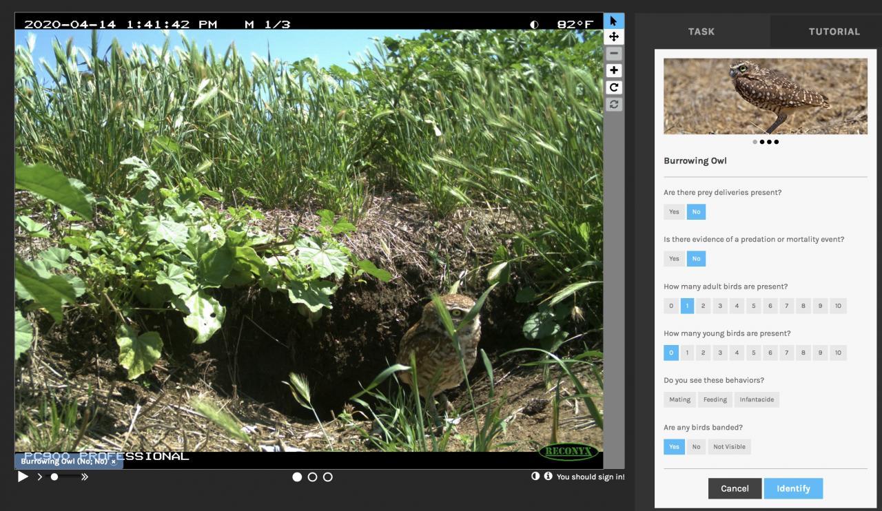Set young birds count to 9
The height and width of the screenshot is (511, 882).
[820, 353]
